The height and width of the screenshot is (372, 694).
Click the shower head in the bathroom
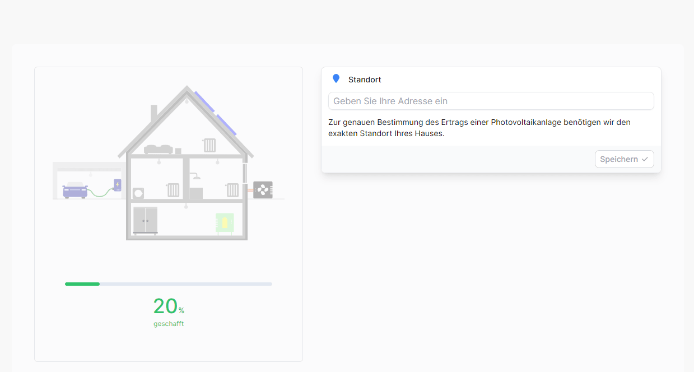pyautogui.click(x=195, y=176)
